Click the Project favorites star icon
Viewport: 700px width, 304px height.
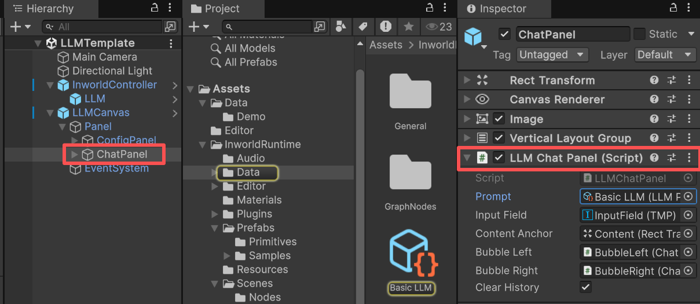pyautogui.click(x=408, y=27)
